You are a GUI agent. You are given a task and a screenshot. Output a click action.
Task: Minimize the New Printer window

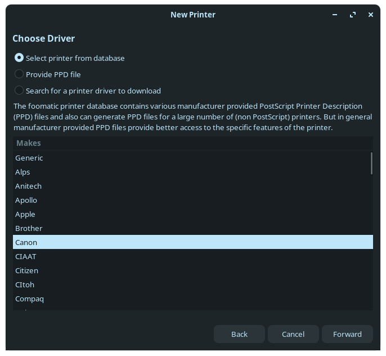pos(335,15)
